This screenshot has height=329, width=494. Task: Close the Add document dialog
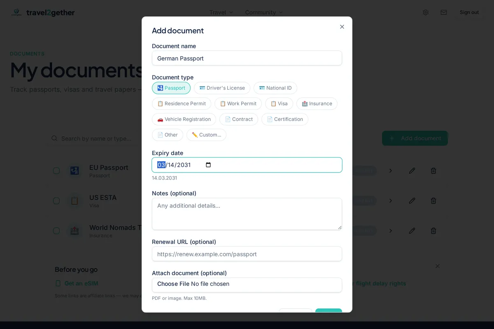point(342,27)
